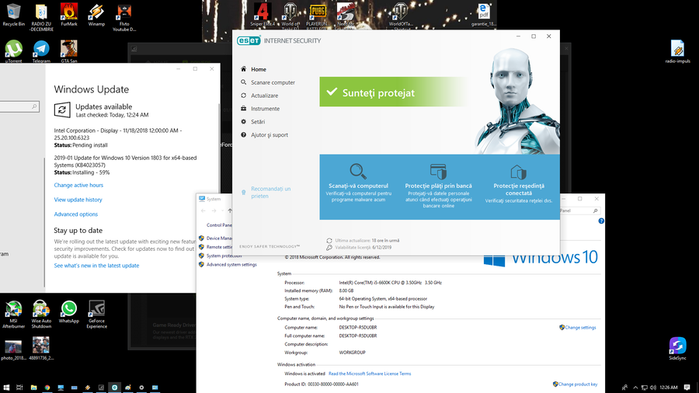Click the Scanați-vă computerul magnifier icon

coord(358,172)
